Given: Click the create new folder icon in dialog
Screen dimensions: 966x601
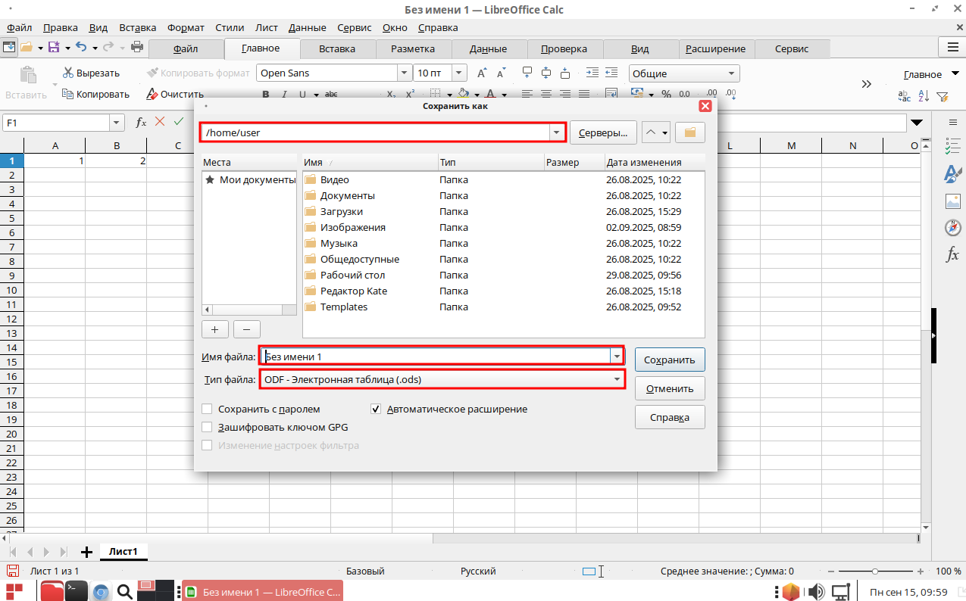Looking at the screenshot, I should click(x=689, y=132).
